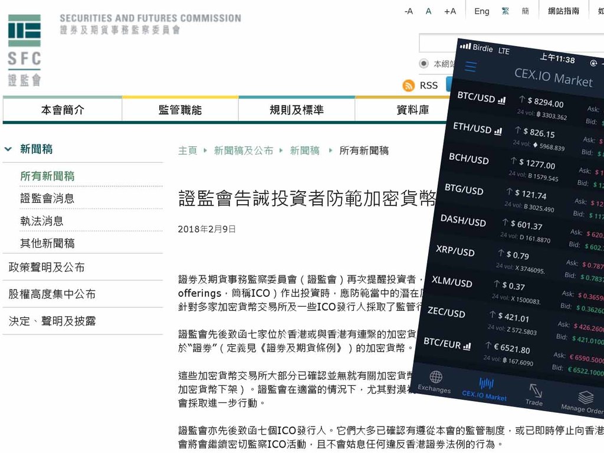The image size is (604, 453).
Task: Open the 監管職能 navigation tab
Action: (x=180, y=110)
